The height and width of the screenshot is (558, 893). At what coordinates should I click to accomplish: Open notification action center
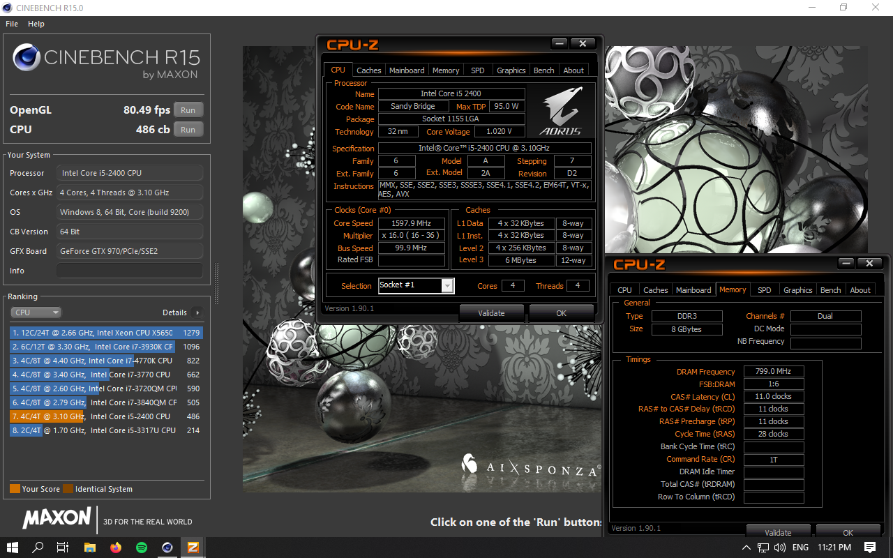tap(870, 548)
